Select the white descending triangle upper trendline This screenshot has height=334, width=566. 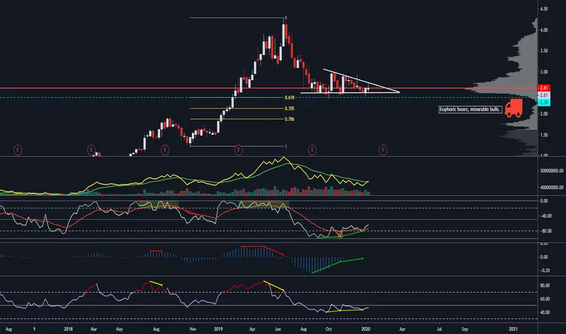coord(361,81)
